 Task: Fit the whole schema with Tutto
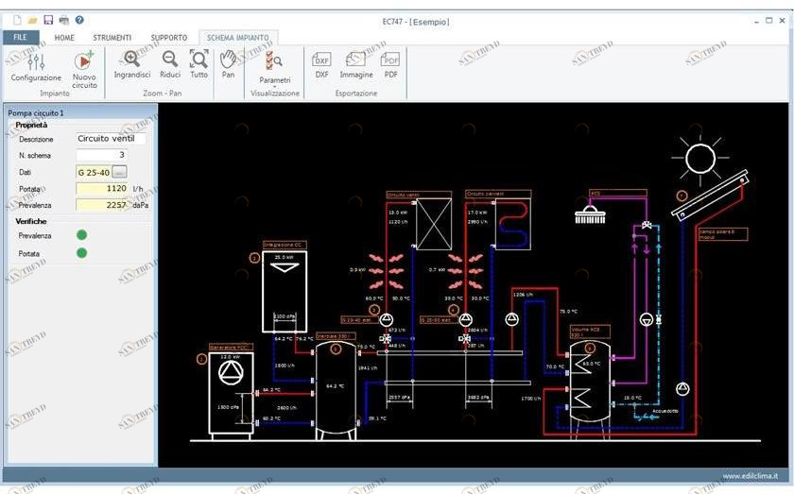198,64
